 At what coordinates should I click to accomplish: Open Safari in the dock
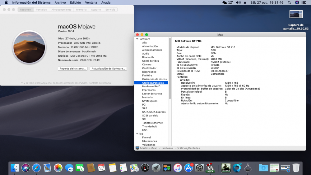coord(36,168)
